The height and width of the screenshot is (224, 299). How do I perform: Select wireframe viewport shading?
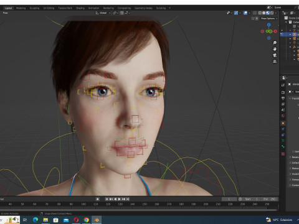coord(260,13)
